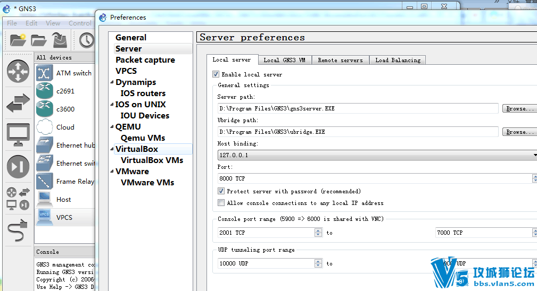Switch to the Load Balancing tab
Screen dimensions: 537x291
click(398, 60)
